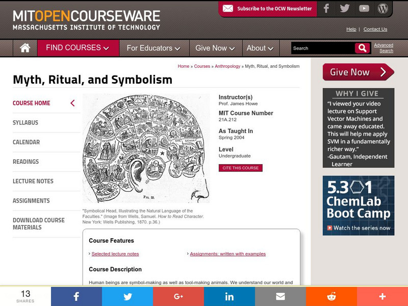
Task: Open the Advanced Search link
Action: pyautogui.click(x=384, y=48)
